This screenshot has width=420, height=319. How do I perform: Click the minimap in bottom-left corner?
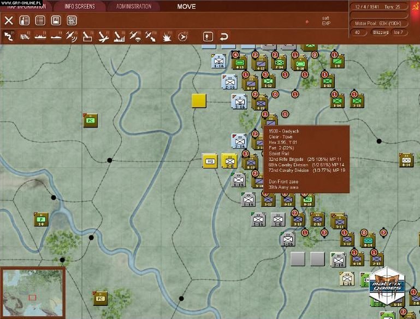(32, 293)
